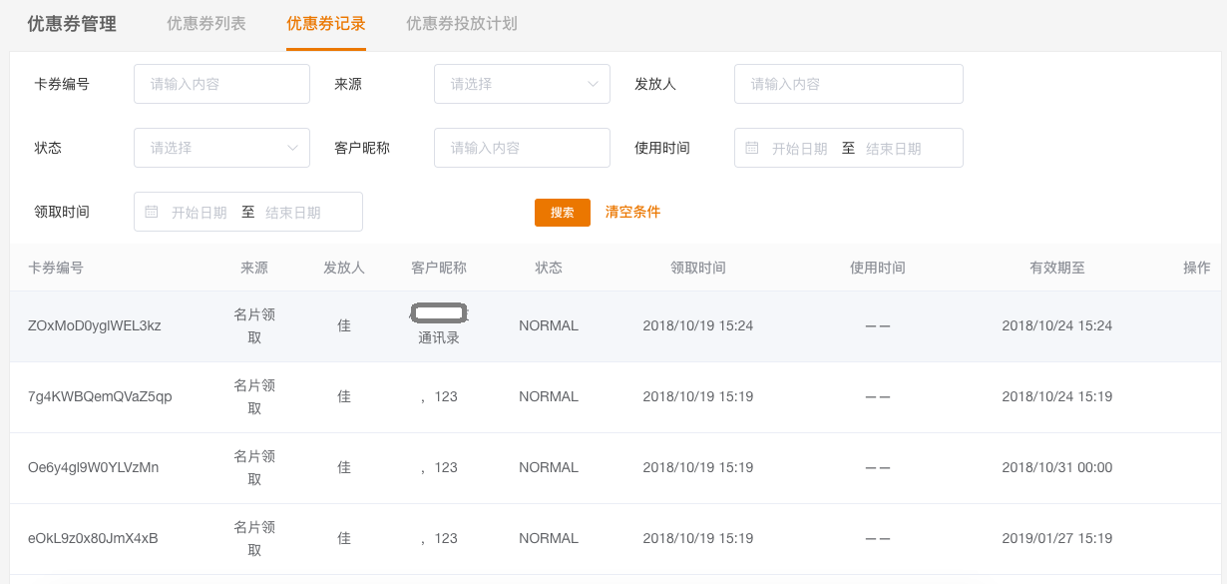
Task: Click calendar icon in 领取时间 date field
Action: coord(152,212)
